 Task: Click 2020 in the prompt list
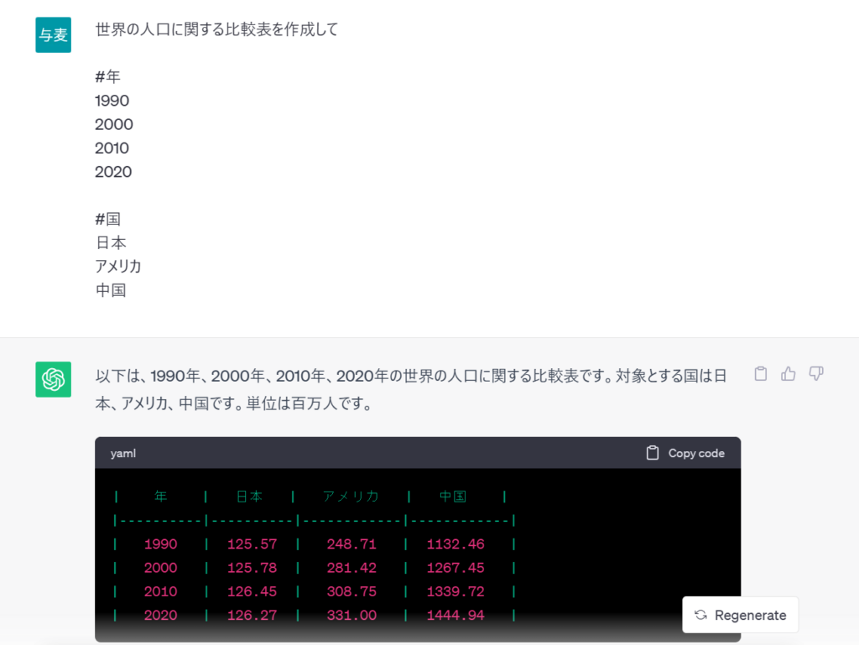click(113, 172)
